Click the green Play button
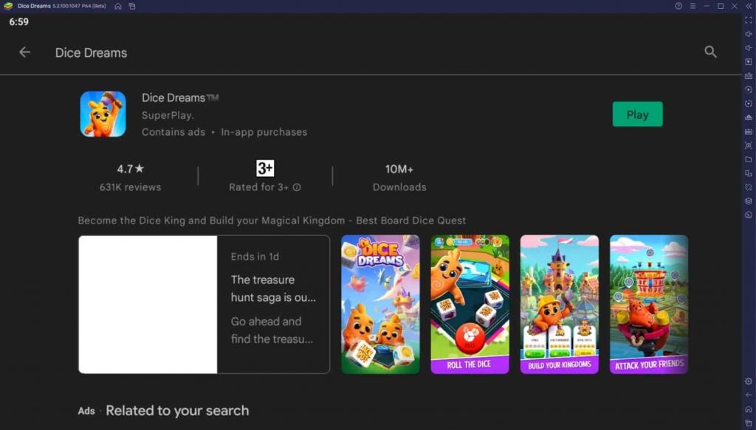This screenshot has width=756, height=430. [x=637, y=114]
